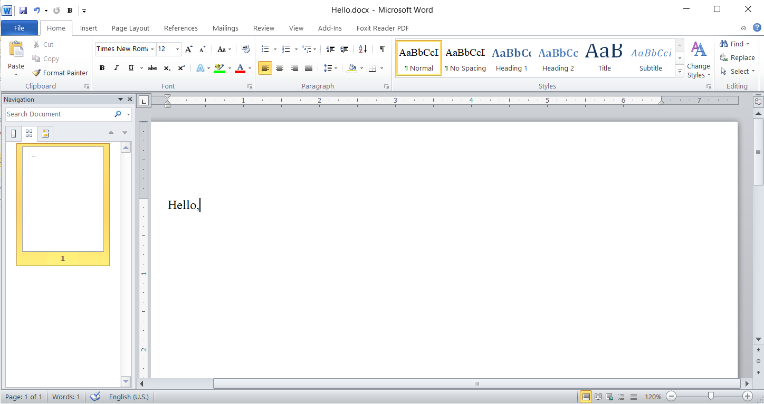Click the Replace button in Editing group

pos(737,57)
